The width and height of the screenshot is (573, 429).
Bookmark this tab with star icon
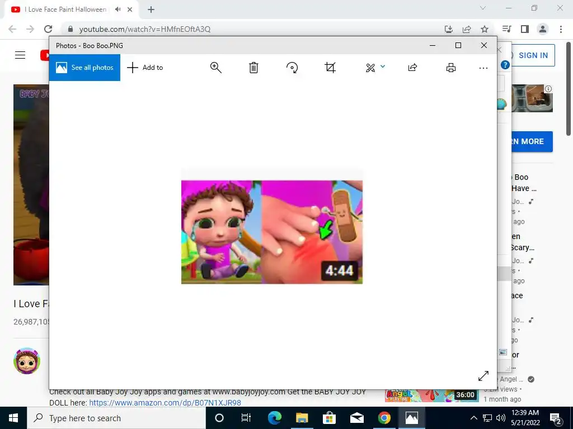(x=485, y=29)
